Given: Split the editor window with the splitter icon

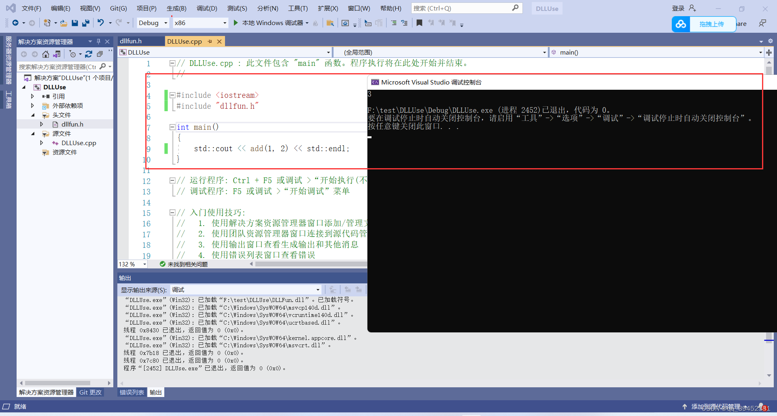Looking at the screenshot, I should pyautogui.click(x=769, y=53).
